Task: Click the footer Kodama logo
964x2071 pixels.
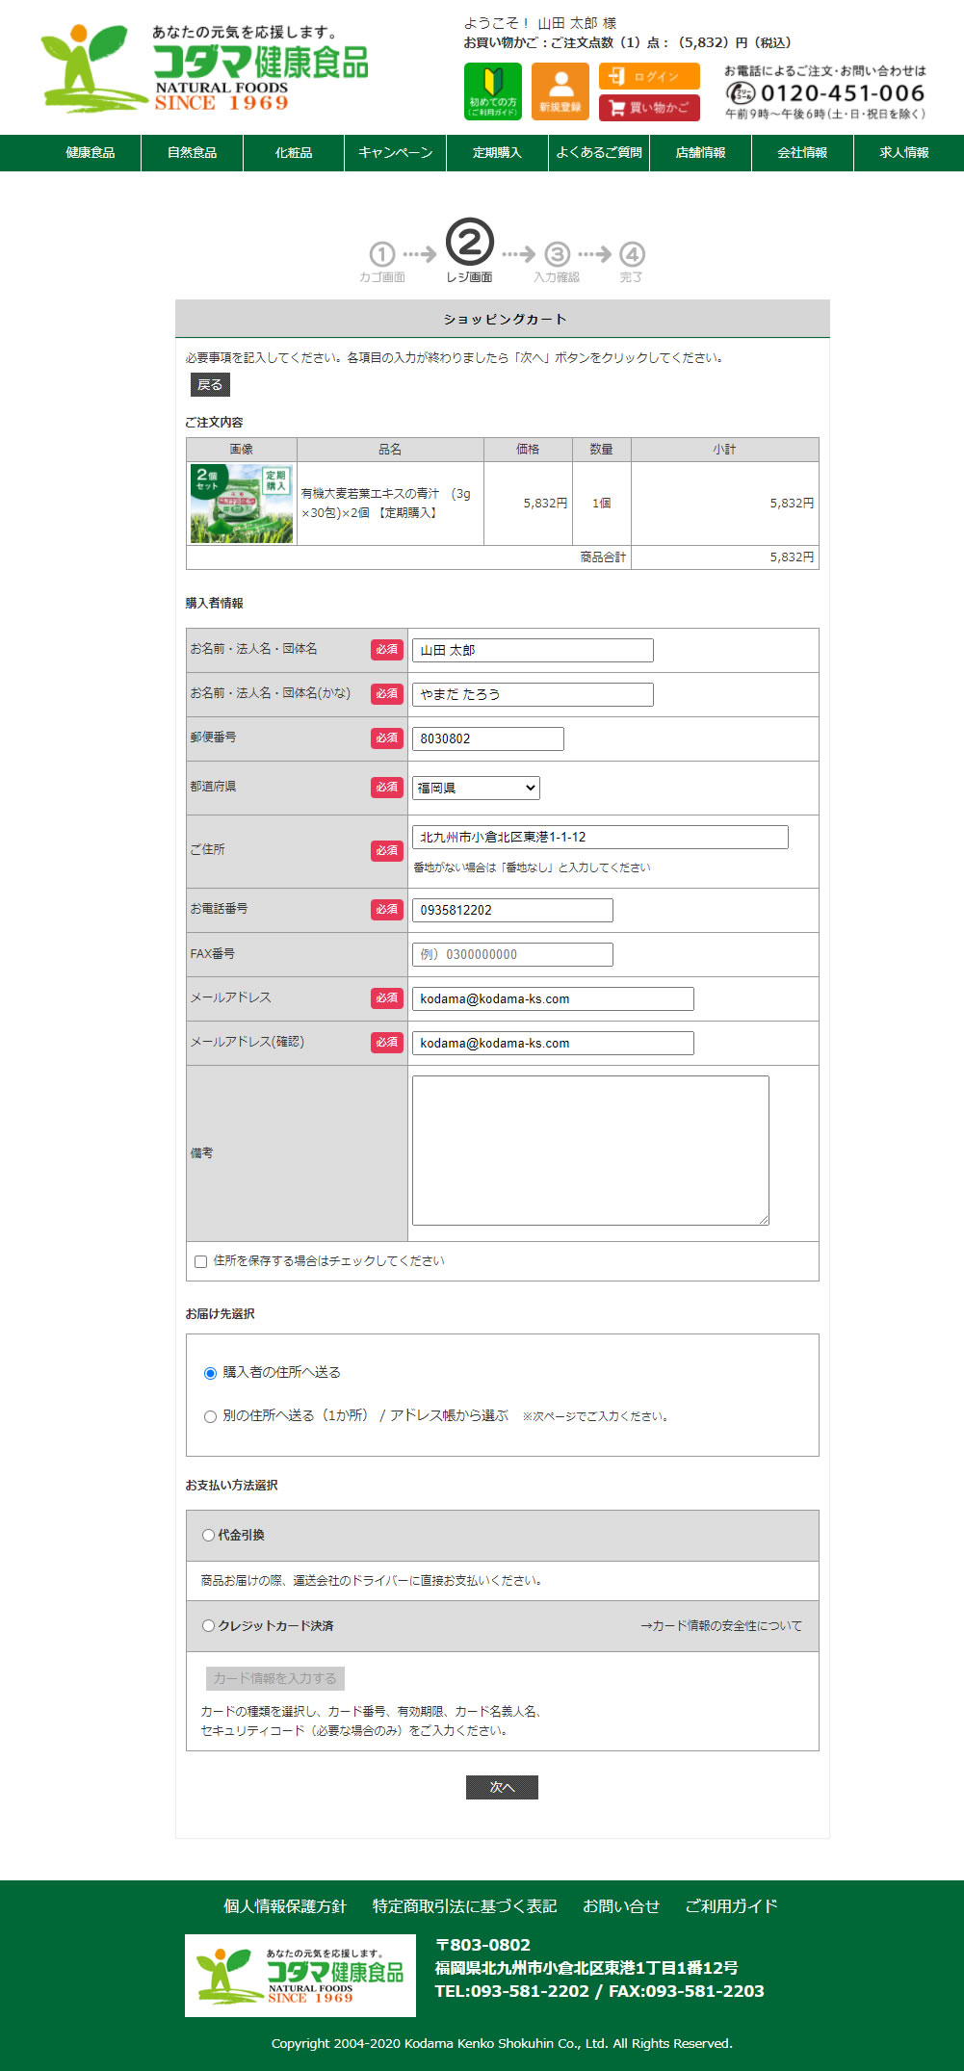Action: point(300,1976)
